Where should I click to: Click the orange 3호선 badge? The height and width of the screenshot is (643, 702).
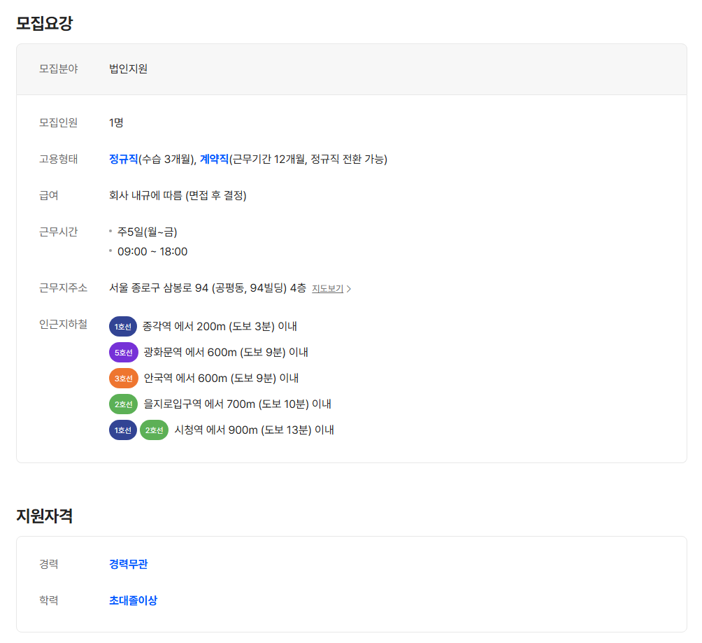tap(124, 379)
